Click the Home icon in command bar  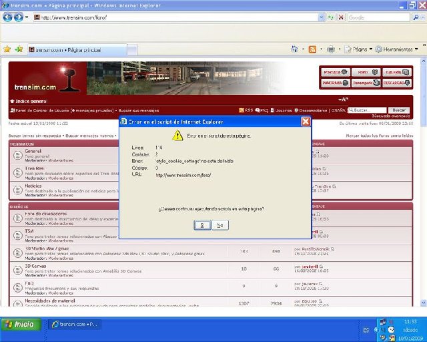(x=294, y=49)
